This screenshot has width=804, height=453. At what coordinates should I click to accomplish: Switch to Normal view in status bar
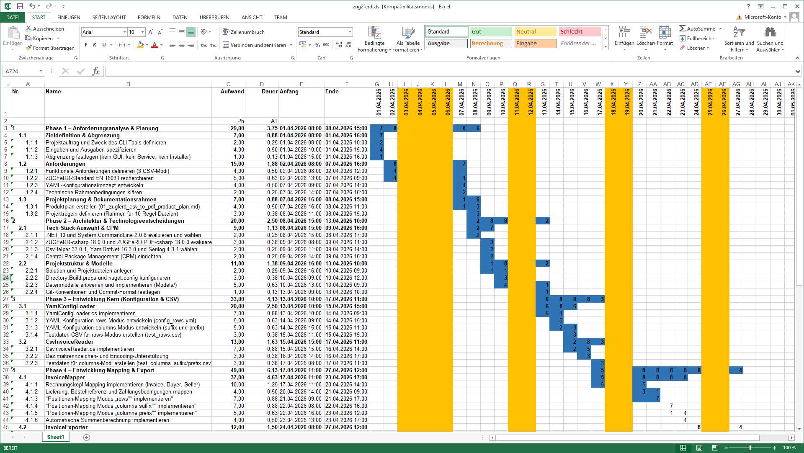pyautogui.click(x=683, y=448)
